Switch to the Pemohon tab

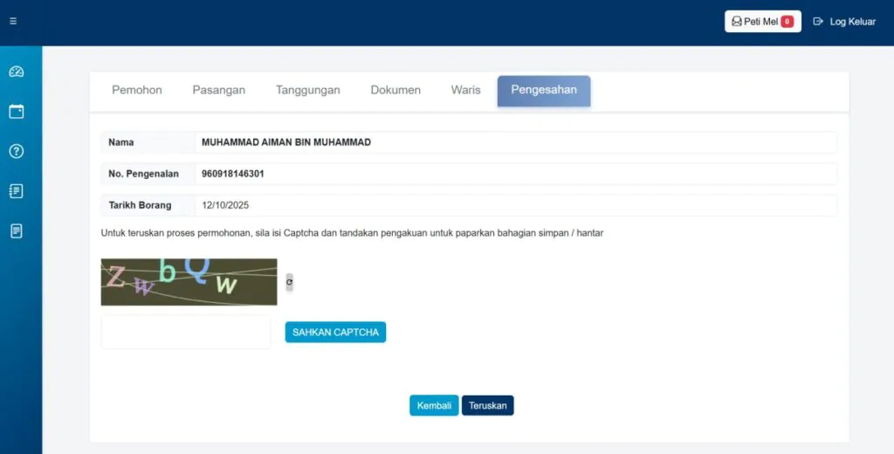point(137,90)
